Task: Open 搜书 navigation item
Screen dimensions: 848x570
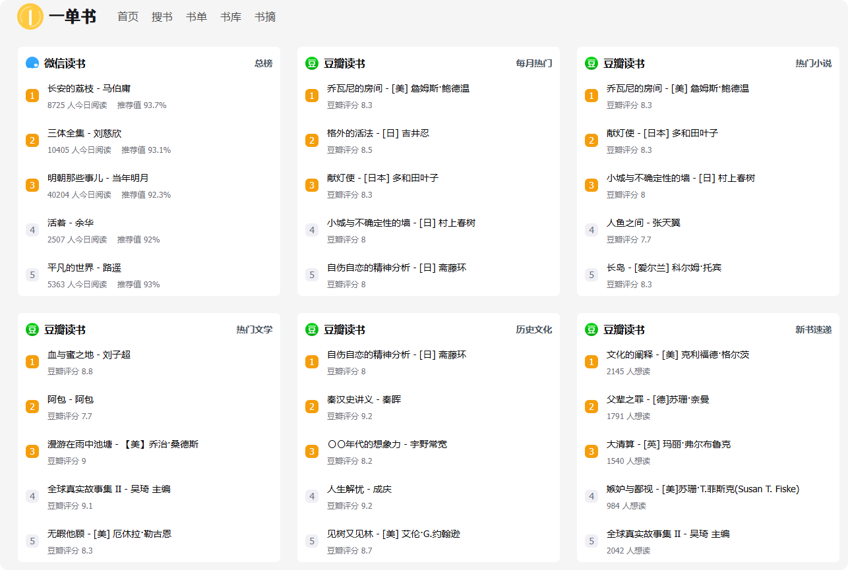Action: tap(162, 17)
